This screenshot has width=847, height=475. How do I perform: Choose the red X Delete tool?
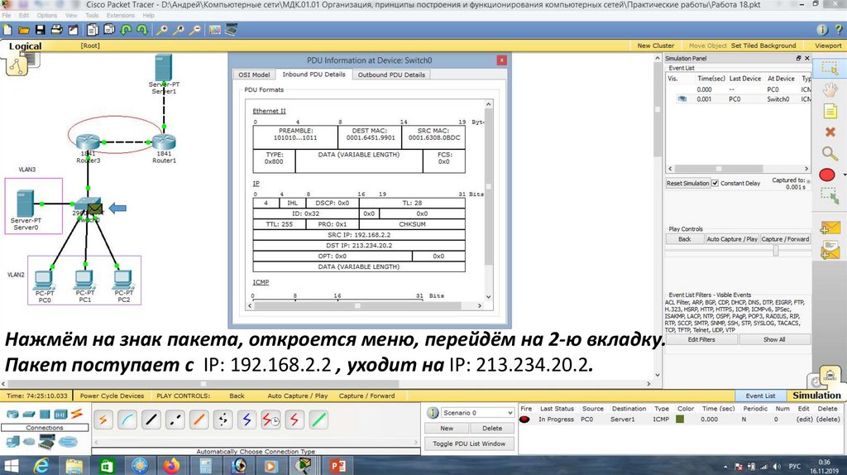coord(830,132)
